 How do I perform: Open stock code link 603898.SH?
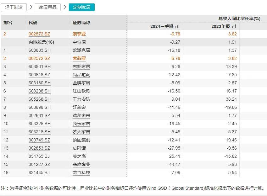tap(40, 107)
